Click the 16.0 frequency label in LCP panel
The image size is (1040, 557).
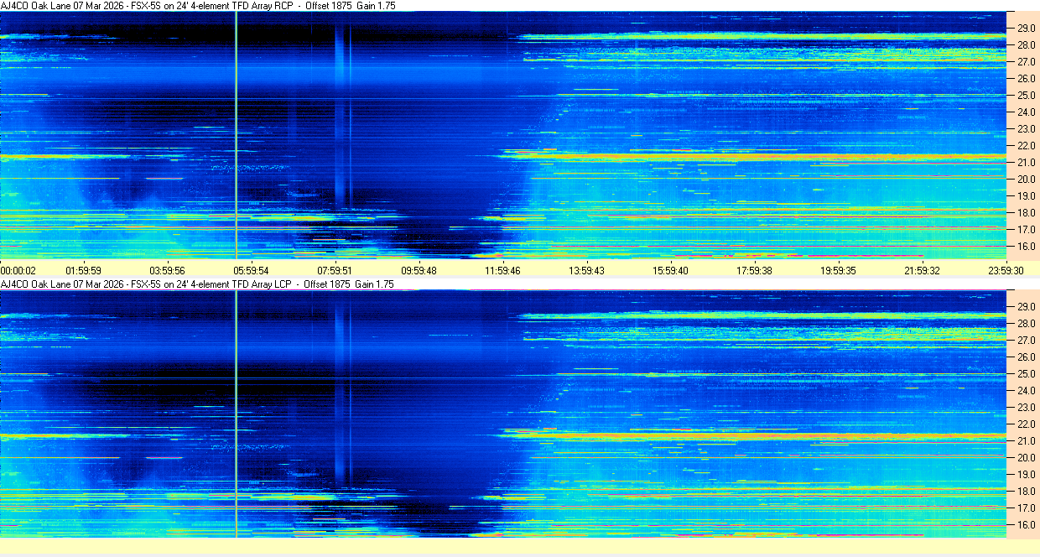1026,525
